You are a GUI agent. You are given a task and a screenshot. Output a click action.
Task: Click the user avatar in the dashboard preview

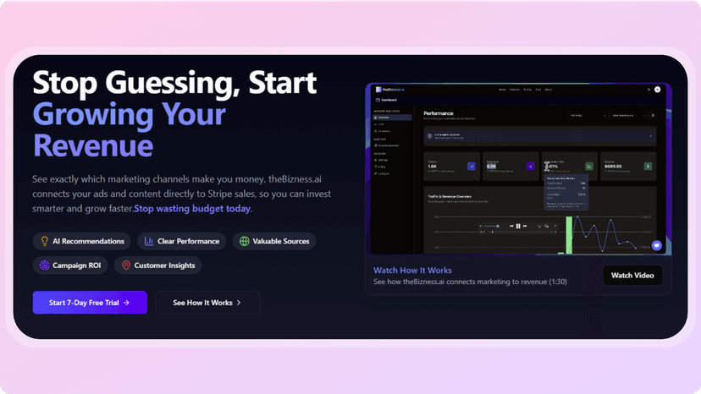[658, 90]
